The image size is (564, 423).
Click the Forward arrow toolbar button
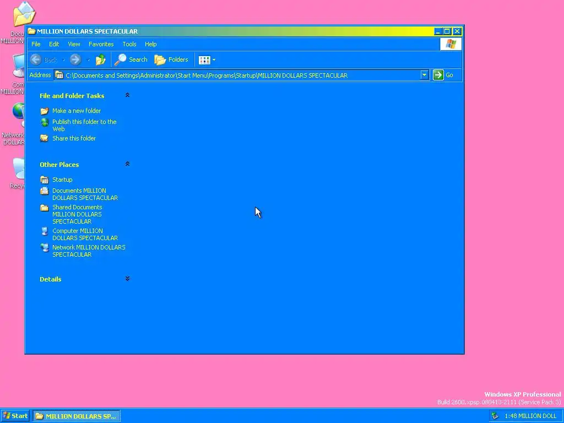coord(75,59)
